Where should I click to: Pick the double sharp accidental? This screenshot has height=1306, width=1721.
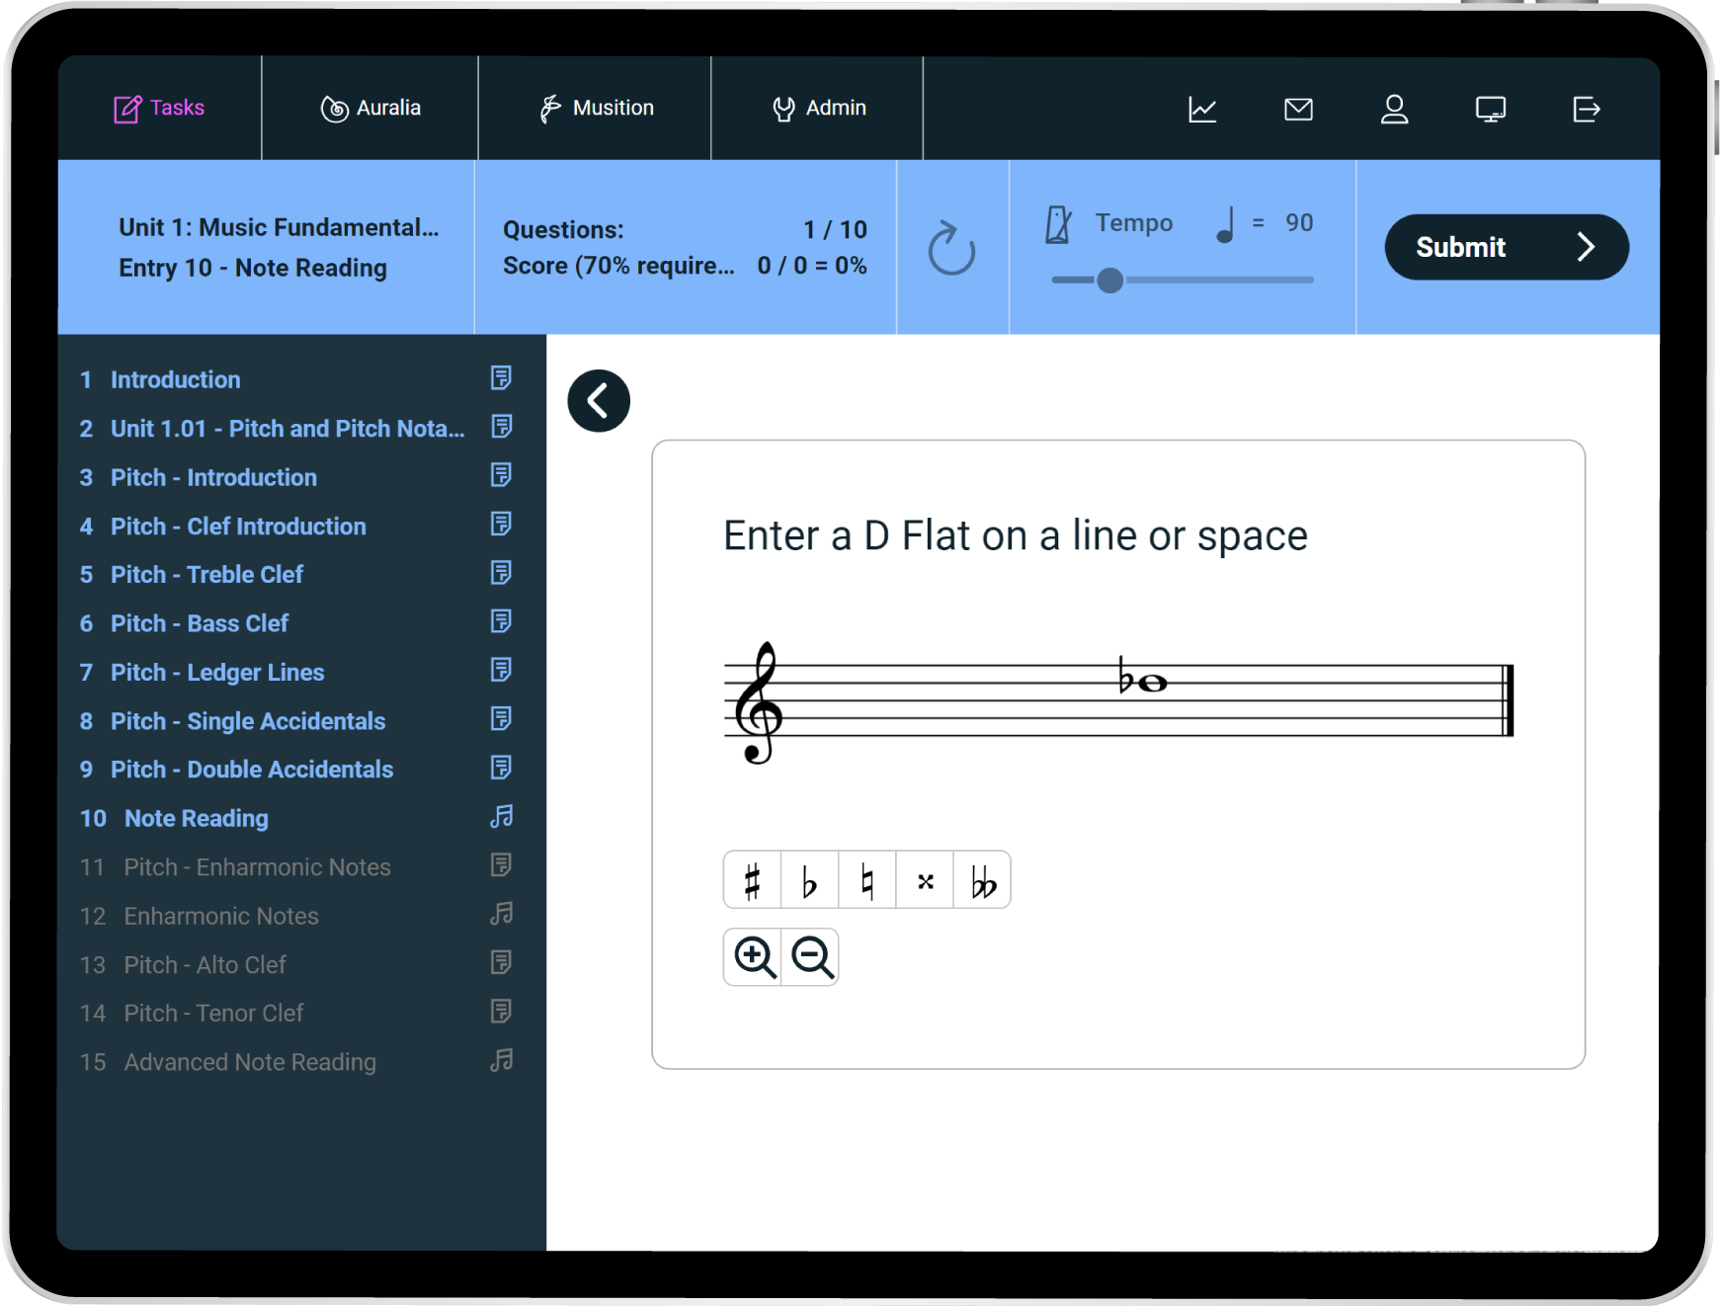click(x=925, y=880)
